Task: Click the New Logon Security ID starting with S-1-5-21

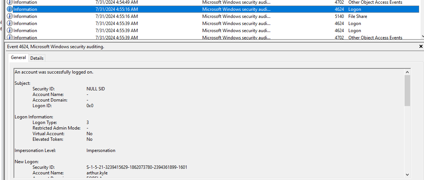Action: tap(137, 167)
